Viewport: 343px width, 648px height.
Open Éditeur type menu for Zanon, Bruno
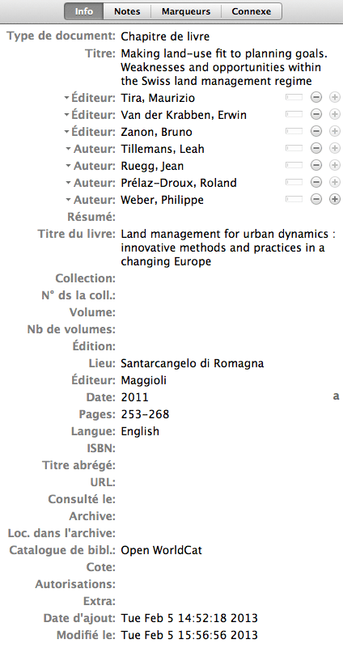tap(90, 132)
